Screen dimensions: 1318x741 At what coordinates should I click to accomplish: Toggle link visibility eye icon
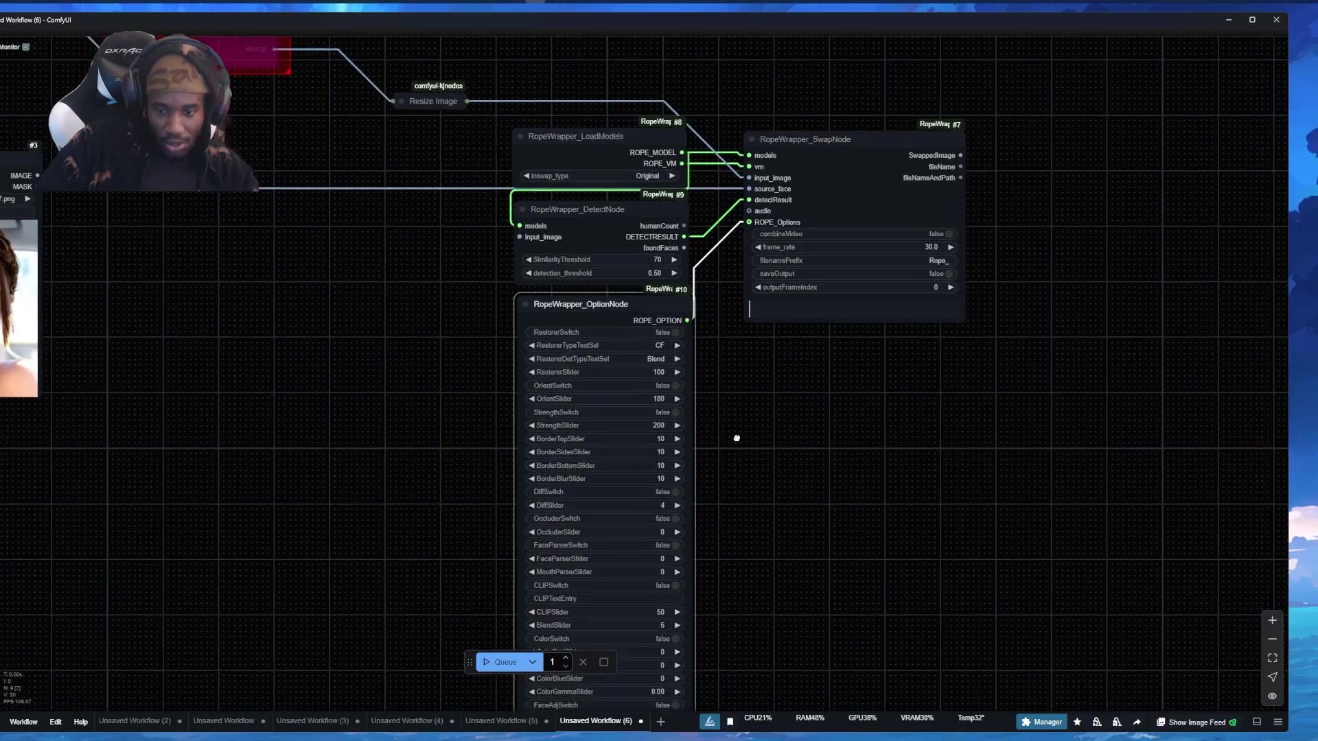coord(1272,696)
